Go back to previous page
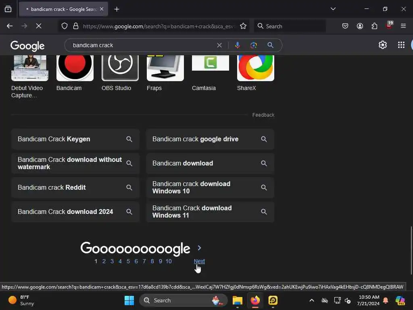 tap(10, 26)
